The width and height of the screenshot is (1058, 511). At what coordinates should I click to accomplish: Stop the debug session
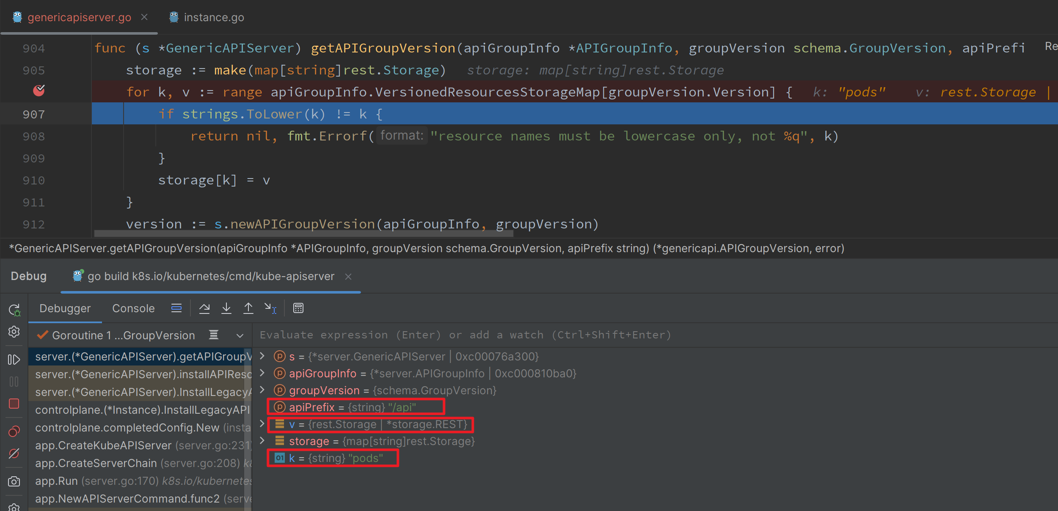[x=14, y=404]
